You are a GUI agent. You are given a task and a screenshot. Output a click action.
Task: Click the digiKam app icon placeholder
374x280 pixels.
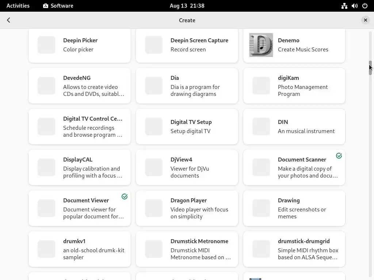(x=261, y=86)
